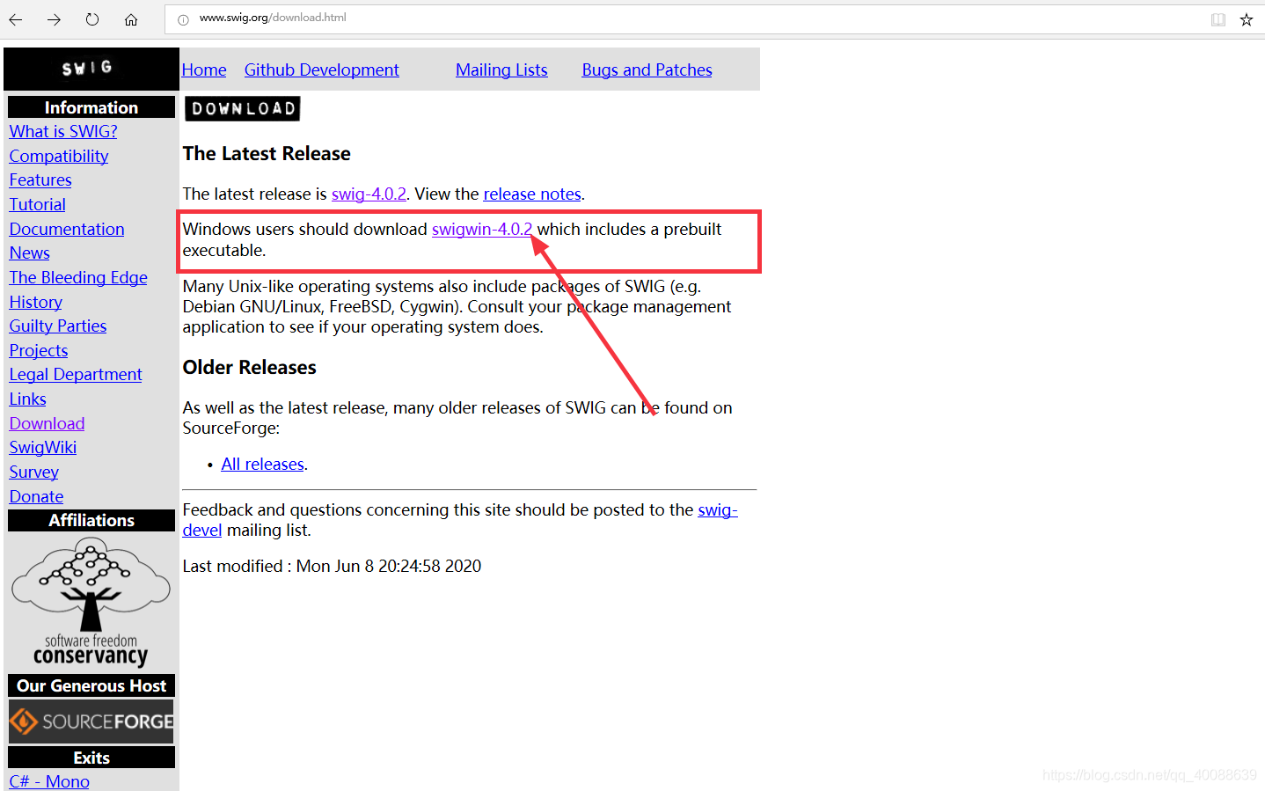
Task: Click the Affiliations sidebar section header
Action: [x=91, y=520]
